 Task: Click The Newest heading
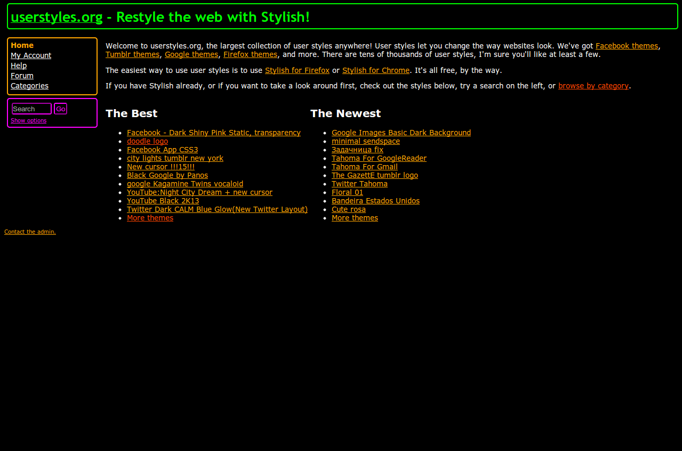coord(346,113)
